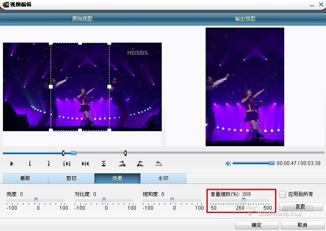
Task: Click the first rotate icon
Action: coord(122,164)
